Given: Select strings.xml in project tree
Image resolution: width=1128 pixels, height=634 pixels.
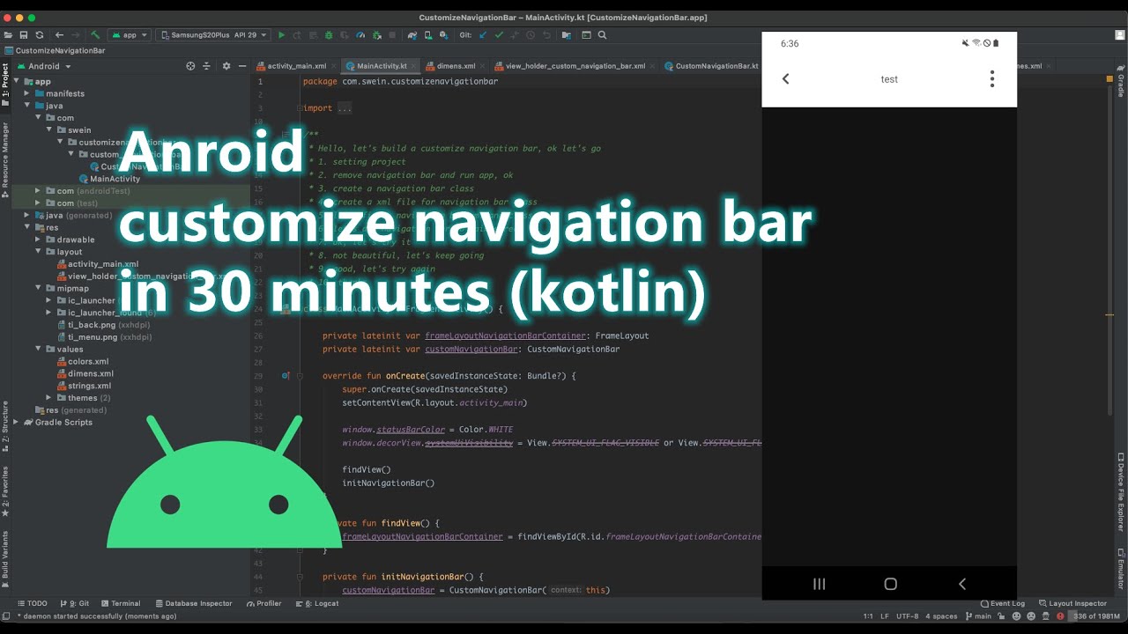Looking at the screenshot, I should click(89, 386).
